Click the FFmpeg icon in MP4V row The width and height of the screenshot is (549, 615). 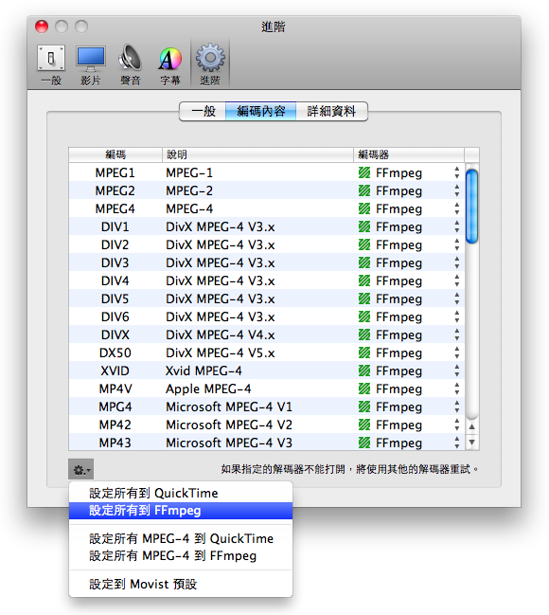coord(364,389)
